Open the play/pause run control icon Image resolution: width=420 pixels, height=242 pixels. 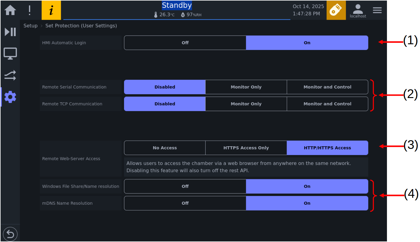point(10,32)
